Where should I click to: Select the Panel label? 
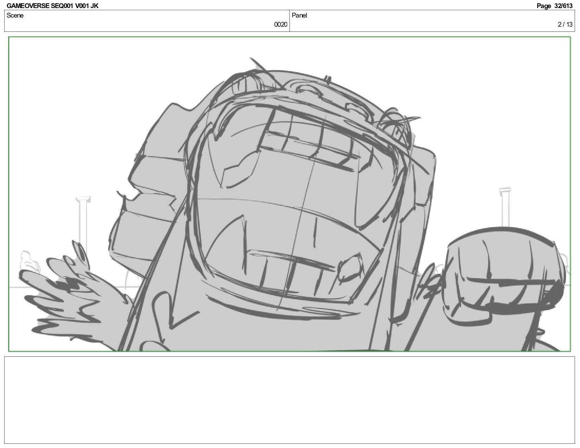[299, 15]
